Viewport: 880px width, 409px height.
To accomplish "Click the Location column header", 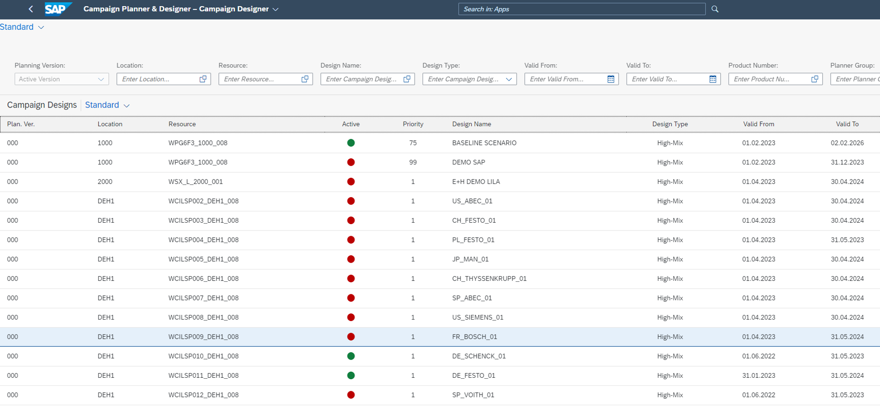I will tap(110, 124).
